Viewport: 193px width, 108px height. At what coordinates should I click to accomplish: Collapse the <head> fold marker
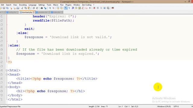tap(7, 75)
